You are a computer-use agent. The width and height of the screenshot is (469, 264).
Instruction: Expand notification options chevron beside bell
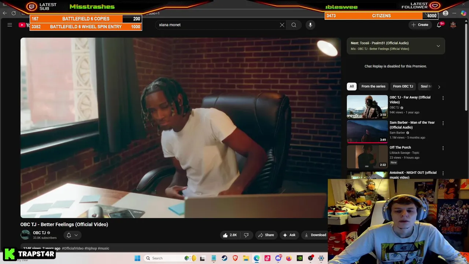(x=76, y=235)
